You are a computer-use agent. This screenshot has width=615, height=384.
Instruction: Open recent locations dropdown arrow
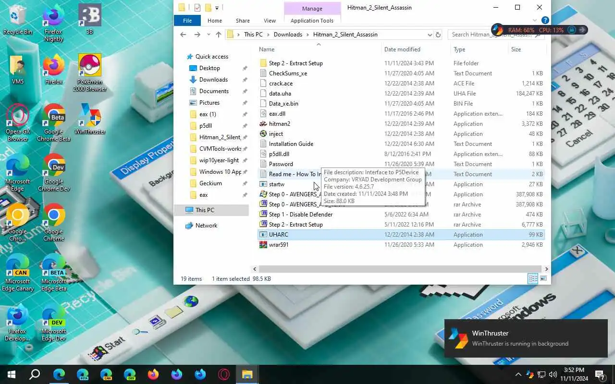tap(208, 35)
